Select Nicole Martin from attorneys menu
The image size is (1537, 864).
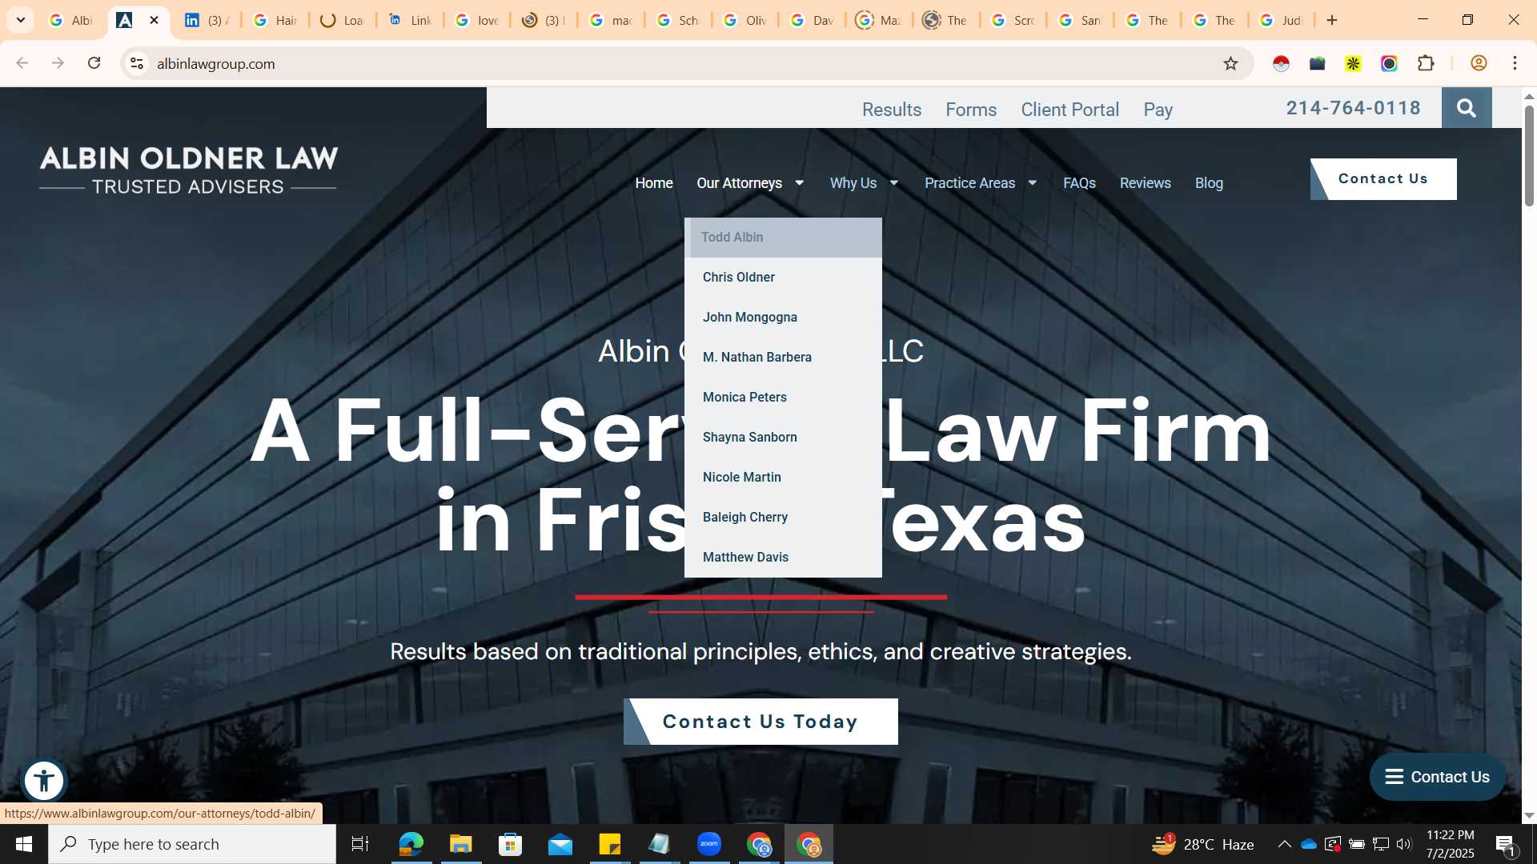783,478
